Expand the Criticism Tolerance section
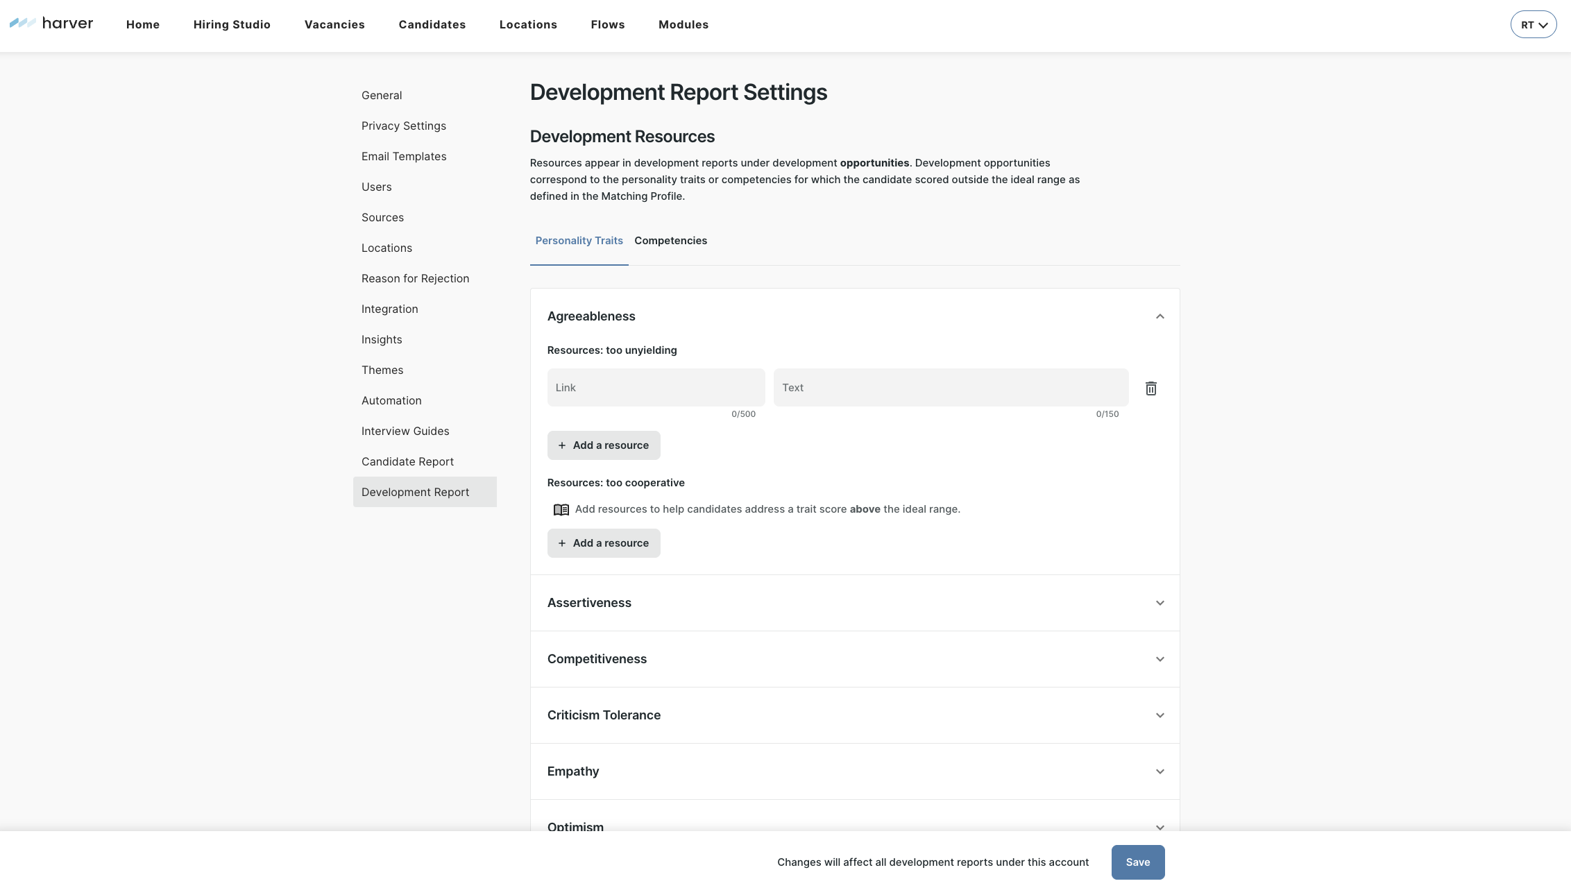 (1160, 715)
